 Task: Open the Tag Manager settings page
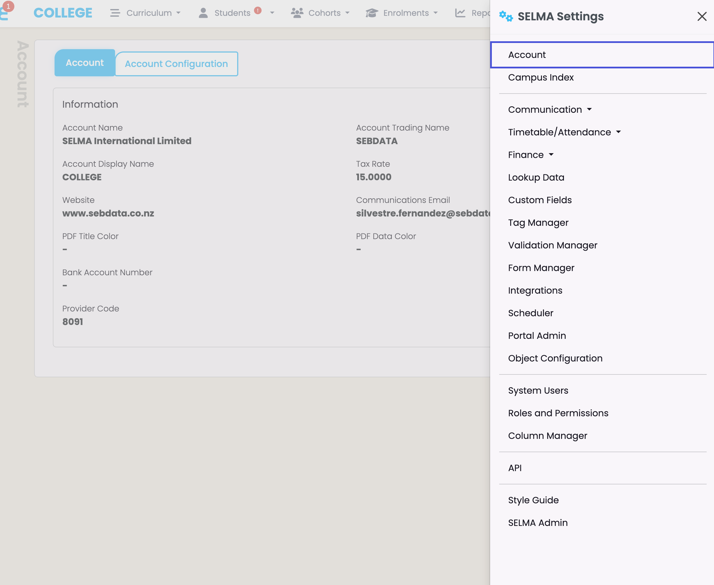pyautogui.click(x=538, y=223)
